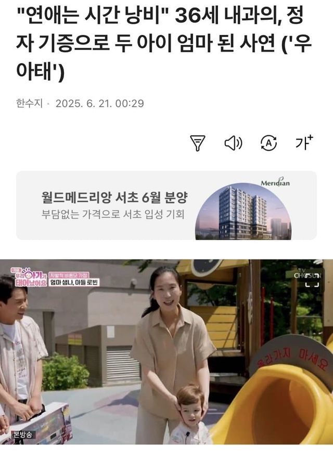Click the gray ad banner background
333x457 pixels.
166,205
